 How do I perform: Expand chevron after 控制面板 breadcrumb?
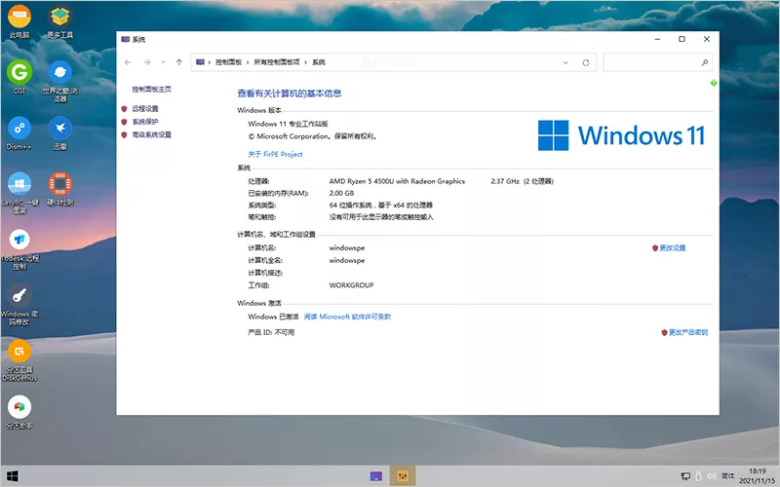click(248, 62)
